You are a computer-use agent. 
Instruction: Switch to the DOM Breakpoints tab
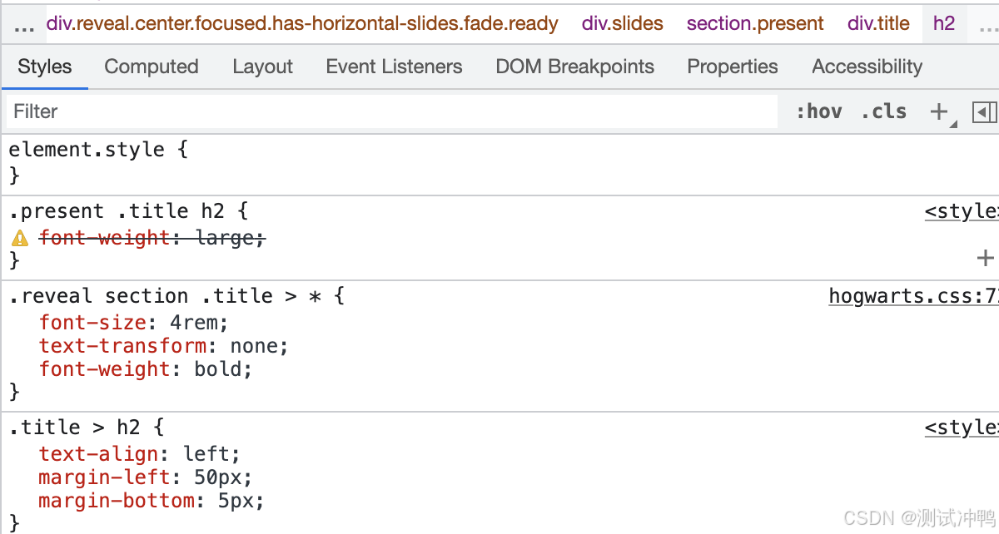coord(574,67)
